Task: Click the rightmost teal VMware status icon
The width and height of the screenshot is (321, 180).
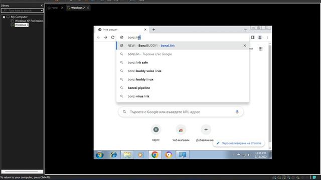Action: coord(314,177)
